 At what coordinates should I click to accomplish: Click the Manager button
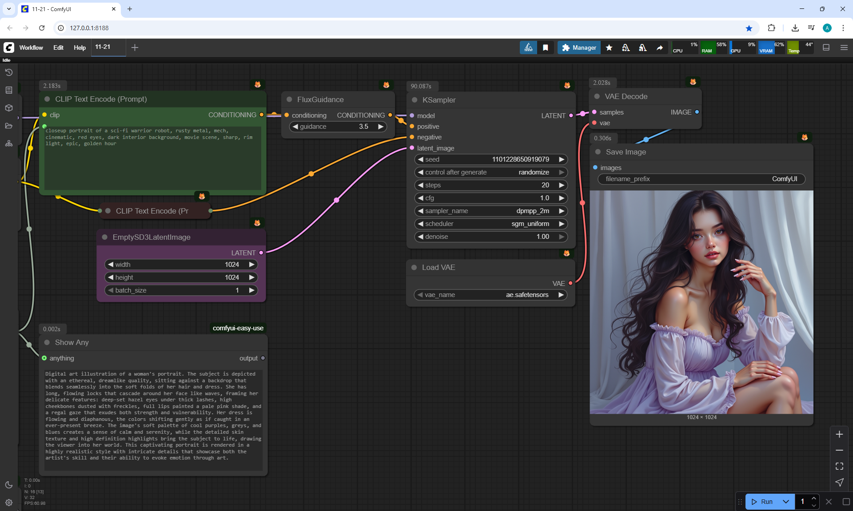(579, 48)
